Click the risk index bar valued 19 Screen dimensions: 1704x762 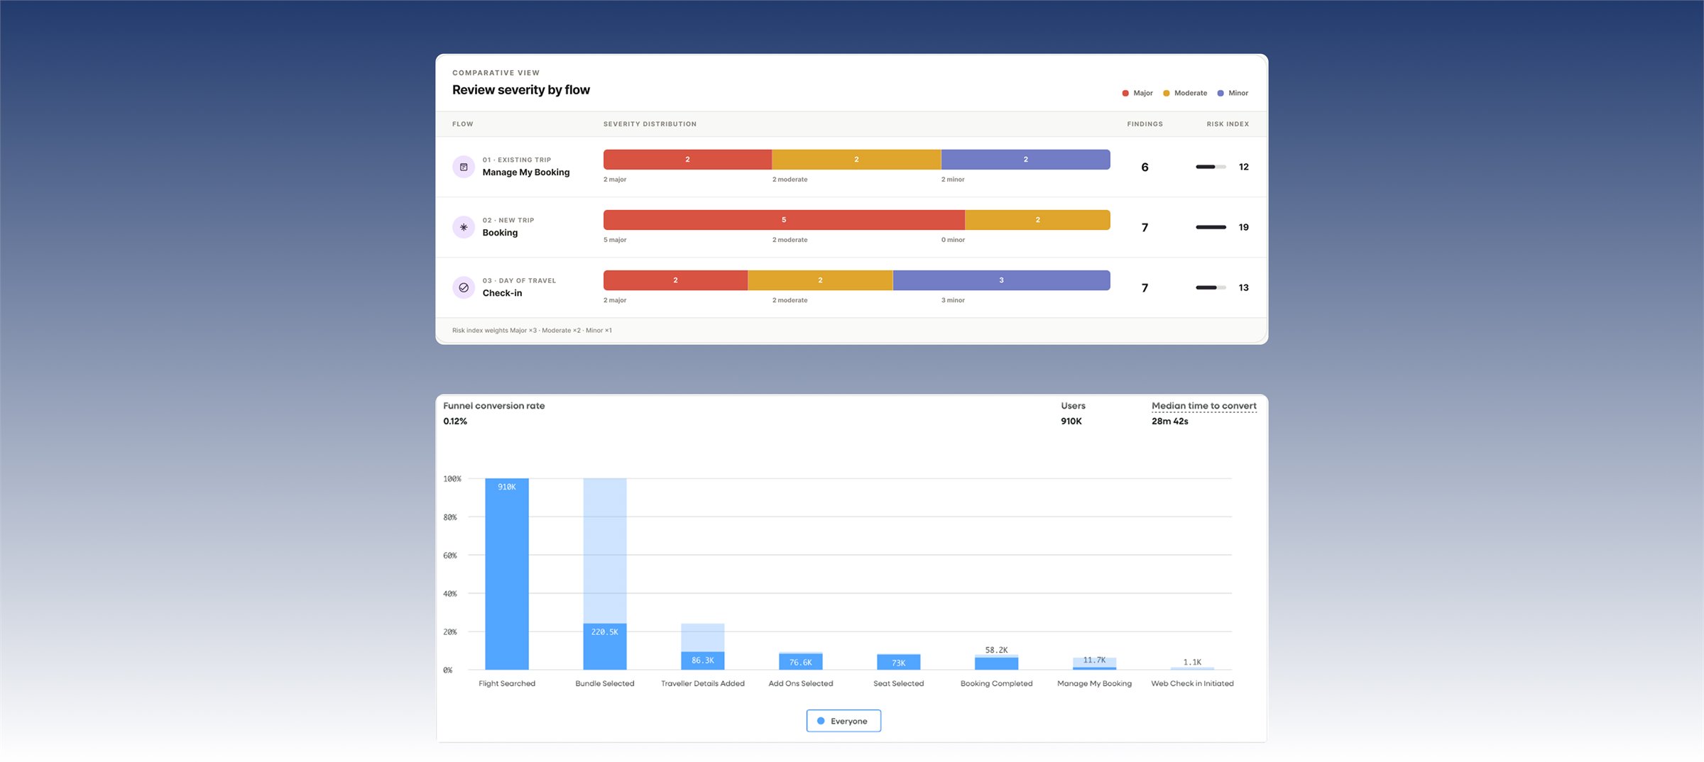[1211, 227]
